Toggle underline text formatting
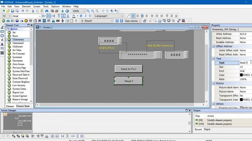This screenshot has height=141, width=252. click(x=90, y=16)
